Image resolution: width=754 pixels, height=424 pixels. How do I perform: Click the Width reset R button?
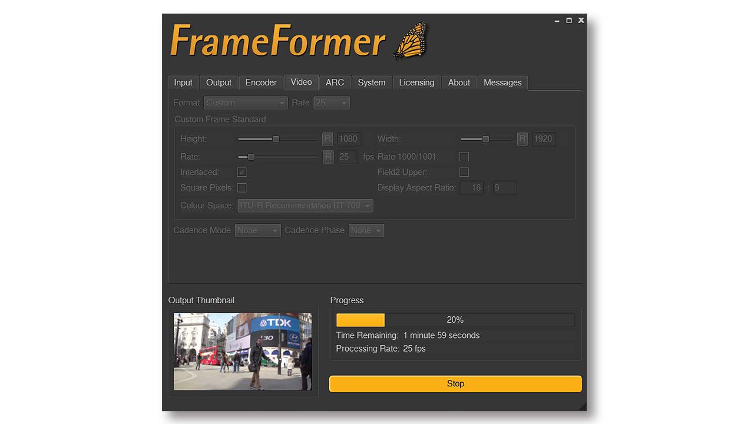click(x=522, y=139)
